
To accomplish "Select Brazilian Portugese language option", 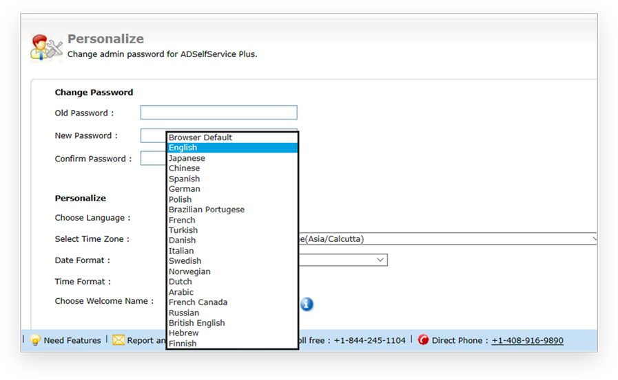I will pyautogui.click(x=232, y=210).
